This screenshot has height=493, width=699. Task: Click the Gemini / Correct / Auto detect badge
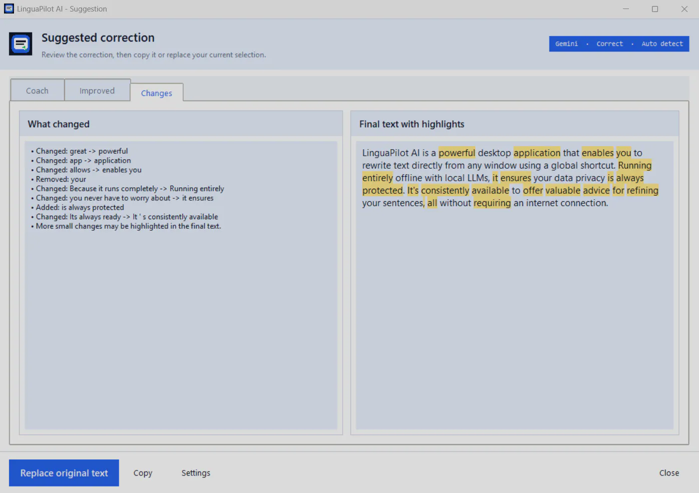tap(619, 44)
